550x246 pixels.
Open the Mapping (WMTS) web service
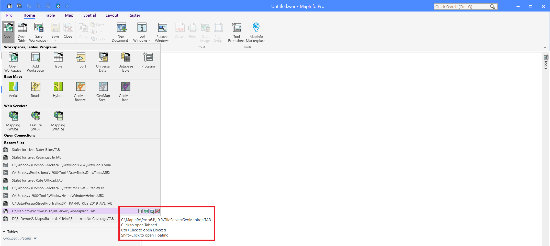[x=58, y=116]
